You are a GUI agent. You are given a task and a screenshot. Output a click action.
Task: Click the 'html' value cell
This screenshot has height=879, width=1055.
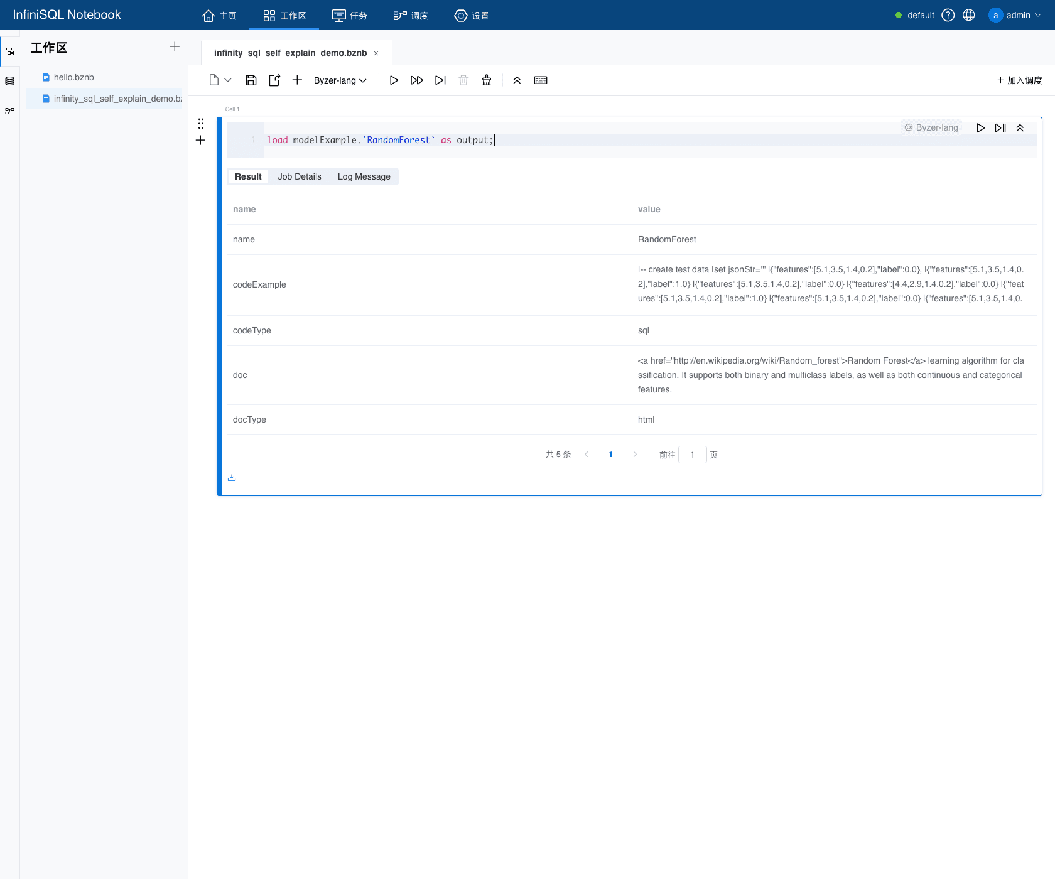click(x=646, y=419)
